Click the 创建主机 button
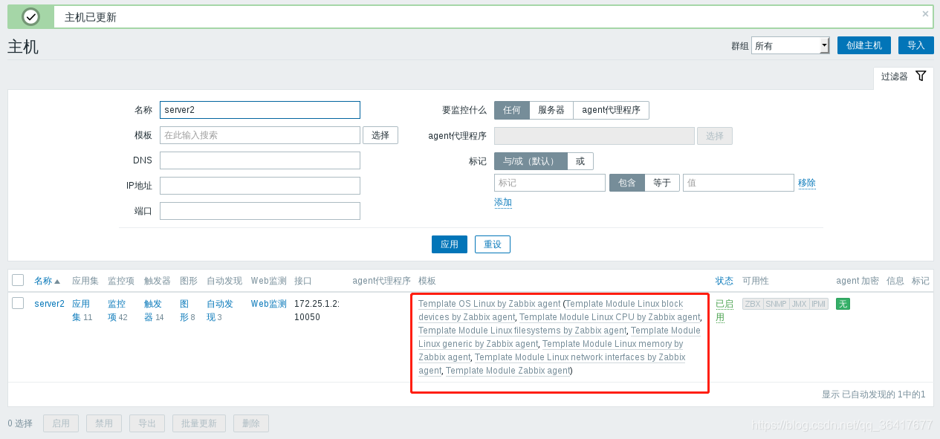This screenshot has height=439, width=940. click(863, 45)
